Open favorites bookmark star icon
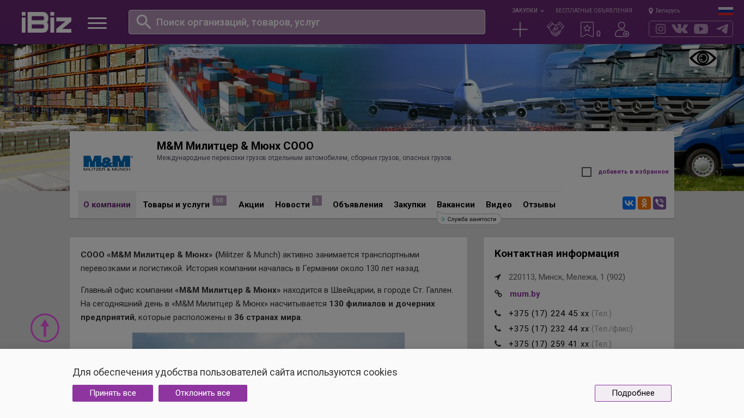 pyautogui.click(x=587, y=29)
